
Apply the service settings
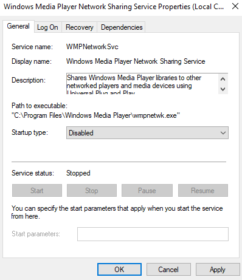pyautogui.click(x=218, y=270)
